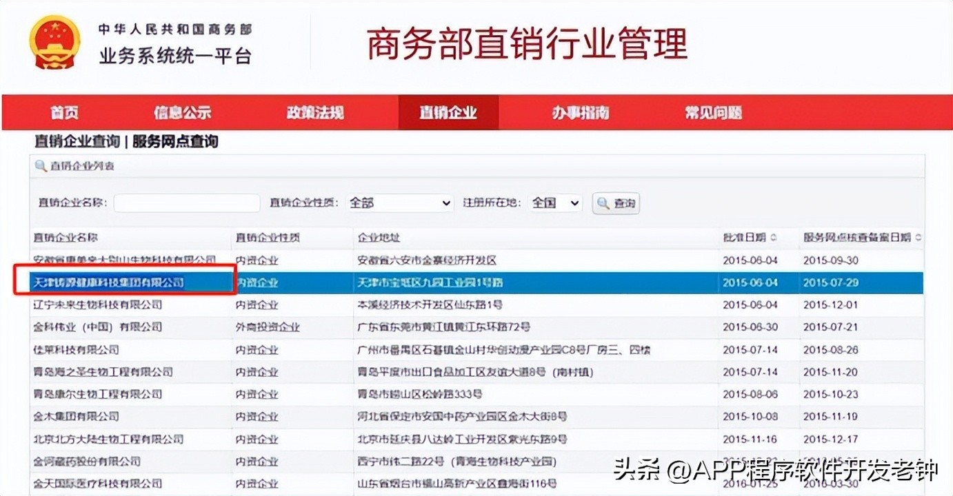Focus the 直销企业名称 text input field
953x496 pixels.
pyautogui.click(x=187, y=203)
